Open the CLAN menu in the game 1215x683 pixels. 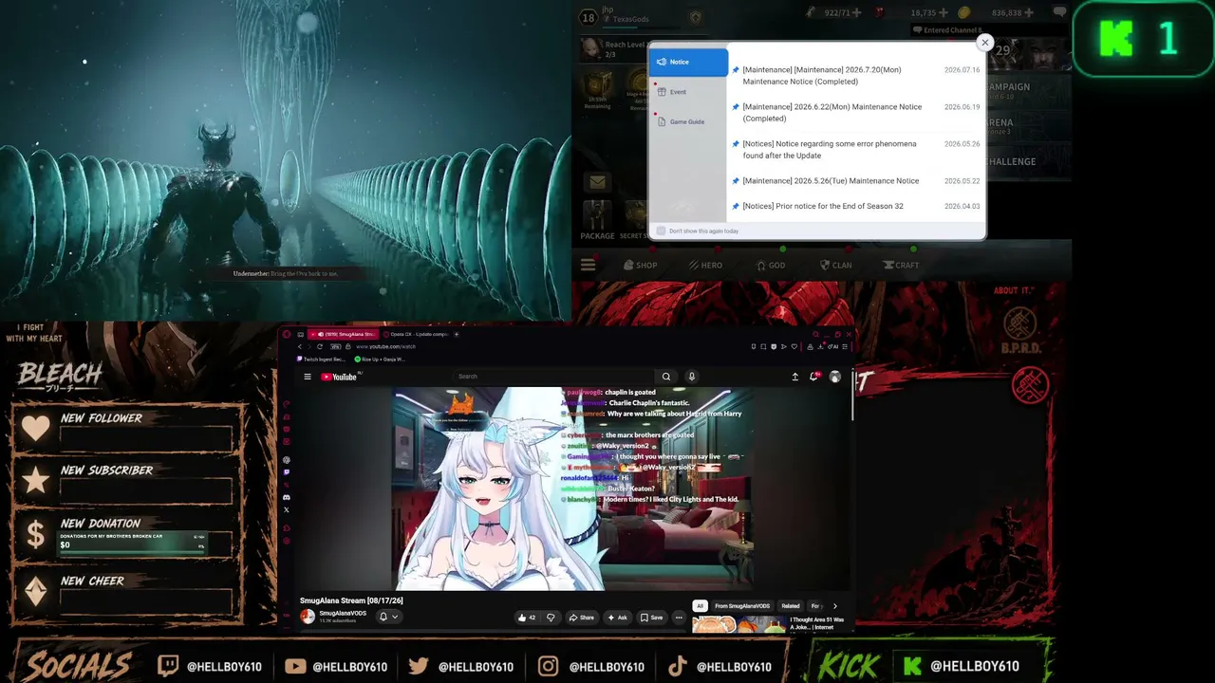835,265
